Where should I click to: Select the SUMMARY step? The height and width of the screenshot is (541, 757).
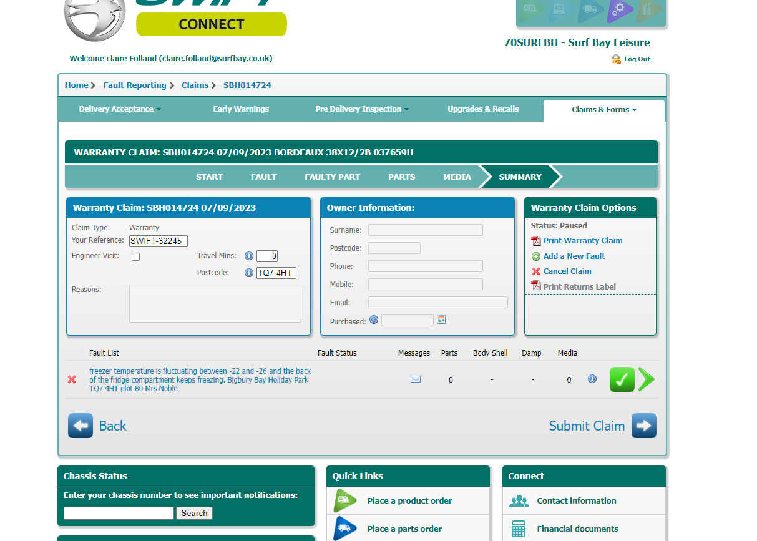[520, 177]
